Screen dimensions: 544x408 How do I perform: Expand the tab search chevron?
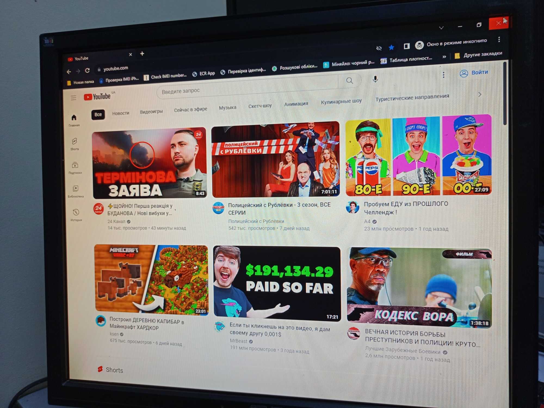coord(441,28)
